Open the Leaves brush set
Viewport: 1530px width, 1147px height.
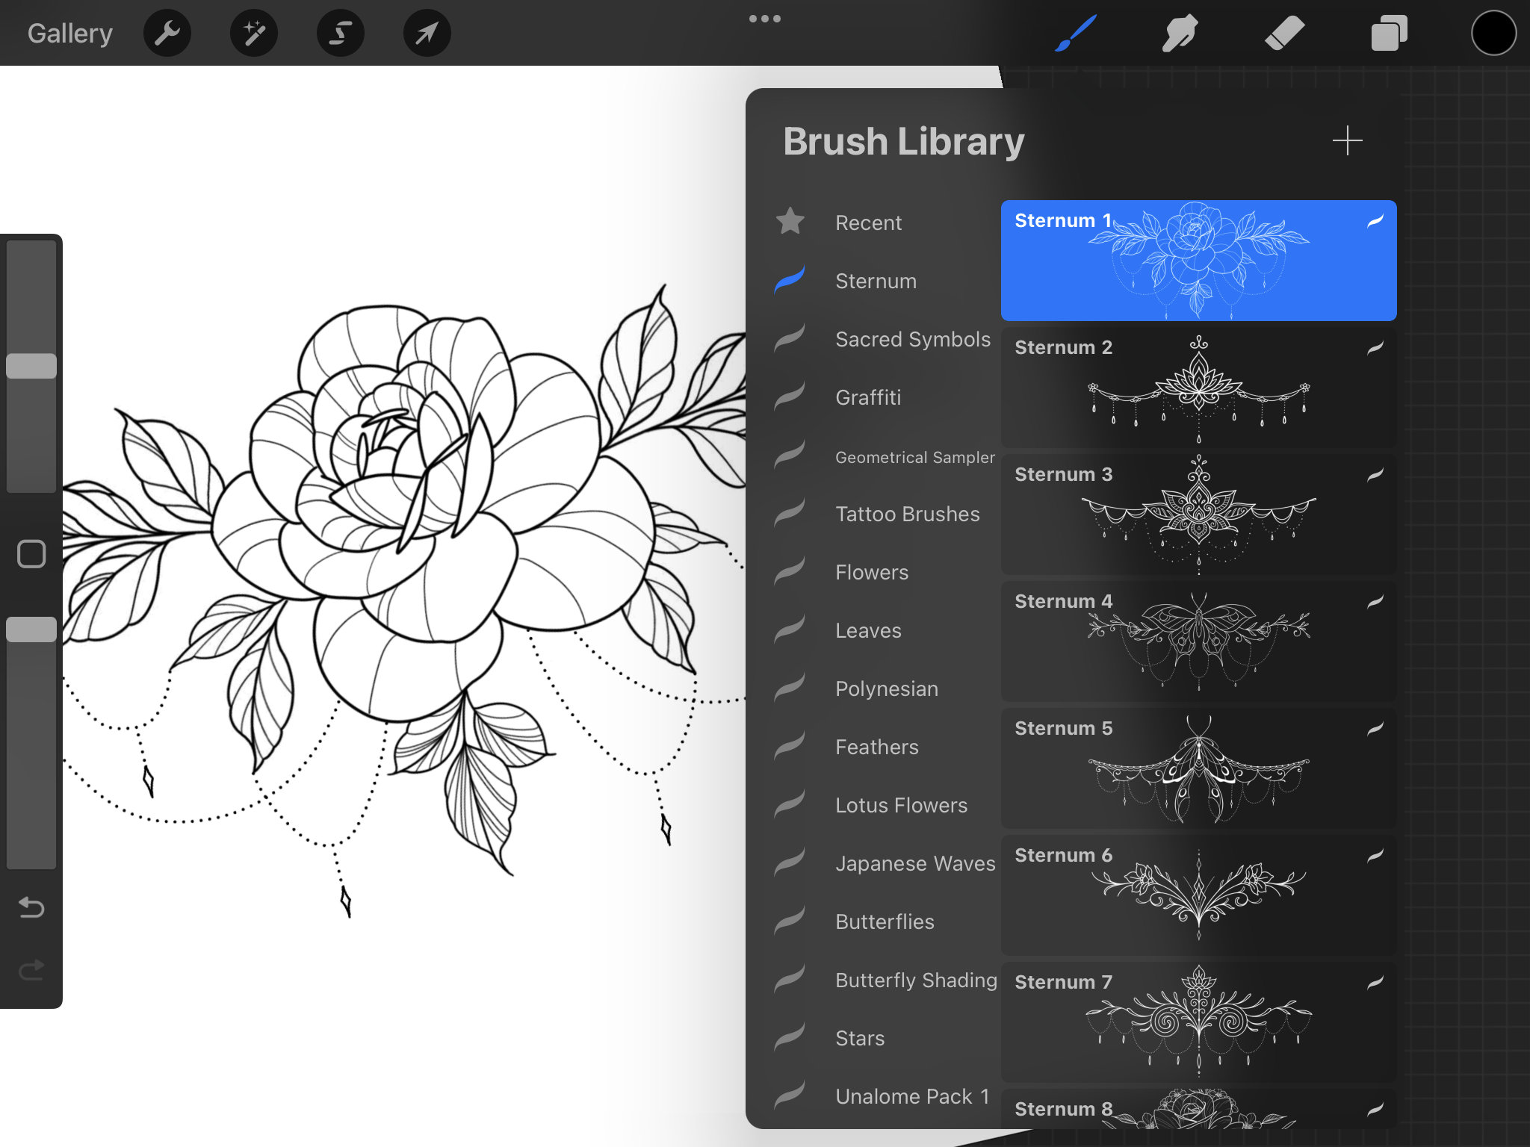coord(868,630)
